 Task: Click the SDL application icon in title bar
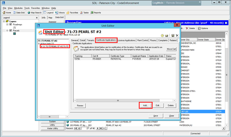pos(3,3)
